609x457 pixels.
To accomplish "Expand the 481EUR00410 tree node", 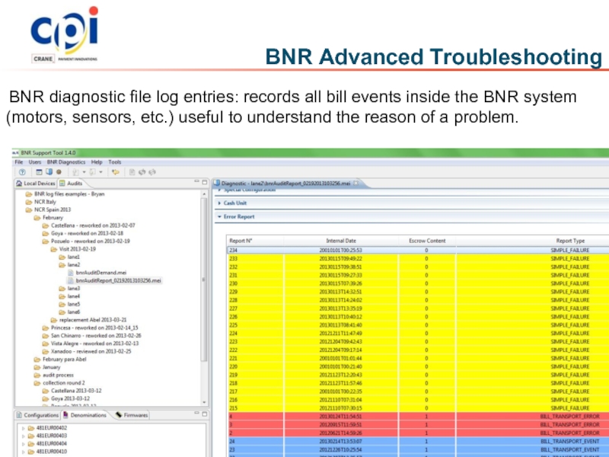I will pyautogui.click(x=24, y=452).
